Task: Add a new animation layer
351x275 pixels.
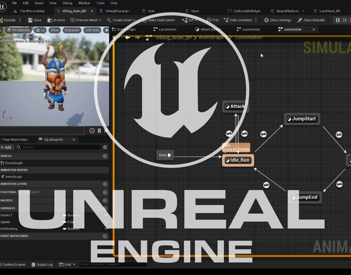Action: (x=105, y=184)
